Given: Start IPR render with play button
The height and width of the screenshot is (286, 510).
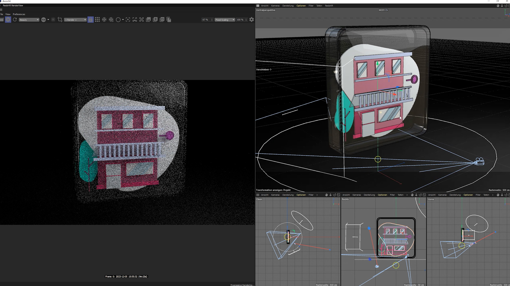Looking at the screenshot, I should coord(8,20).
